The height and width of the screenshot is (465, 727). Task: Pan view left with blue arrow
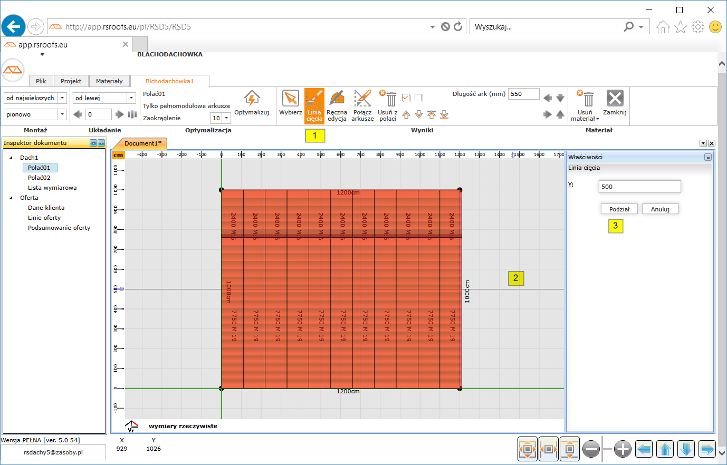(x=644, y=449)
